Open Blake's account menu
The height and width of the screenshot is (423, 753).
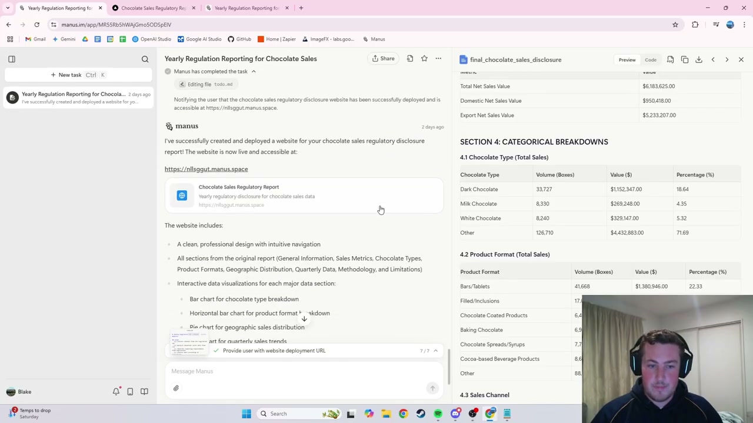pos(18,391)
